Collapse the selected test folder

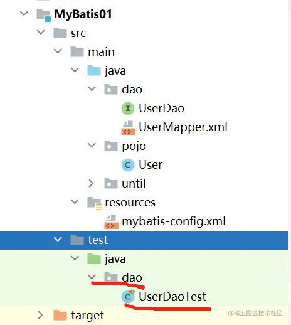(58, 239)
